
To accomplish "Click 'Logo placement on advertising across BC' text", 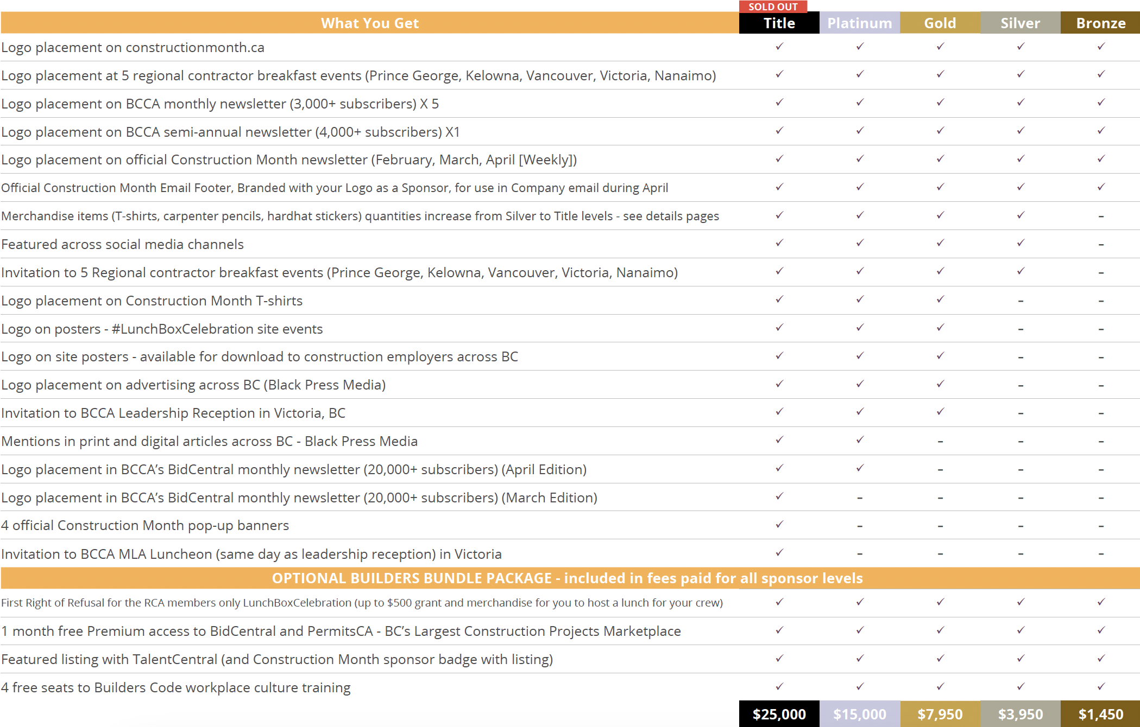I will (193, 385).
